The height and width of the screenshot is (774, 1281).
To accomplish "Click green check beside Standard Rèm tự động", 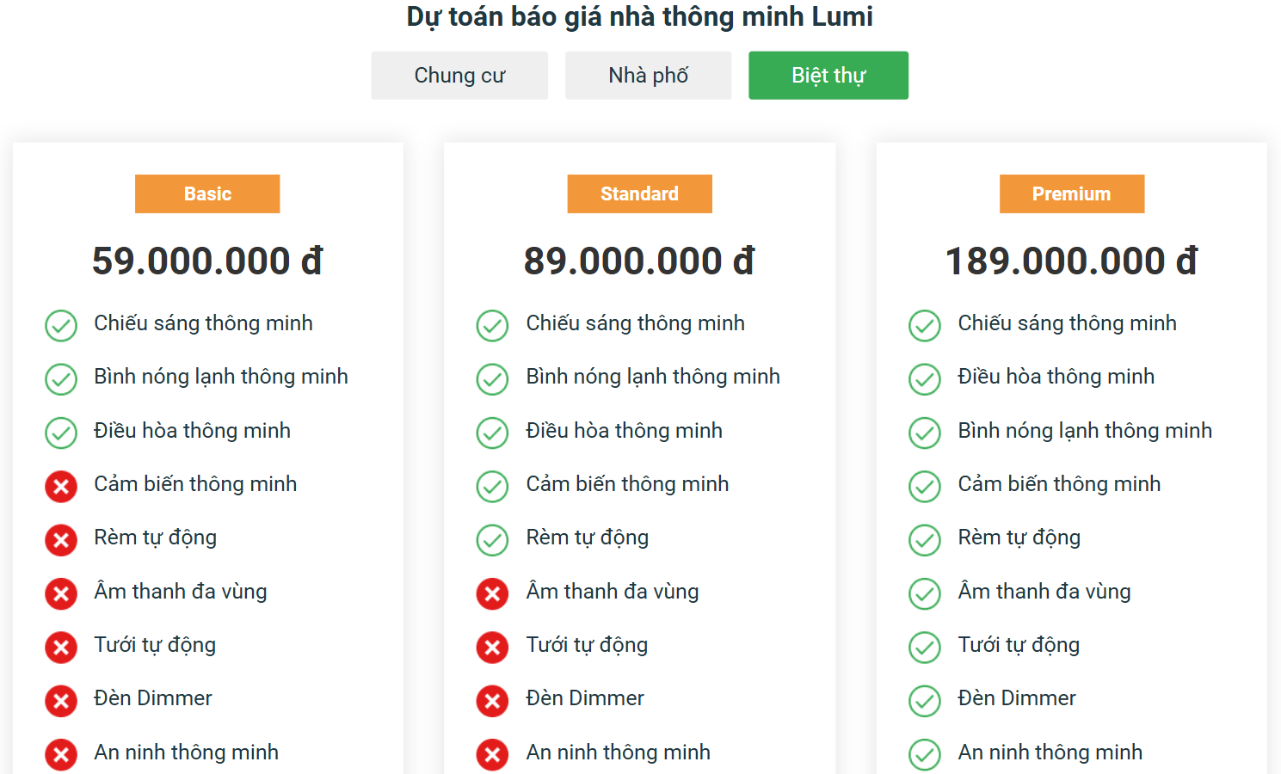I will coord(492,540).
